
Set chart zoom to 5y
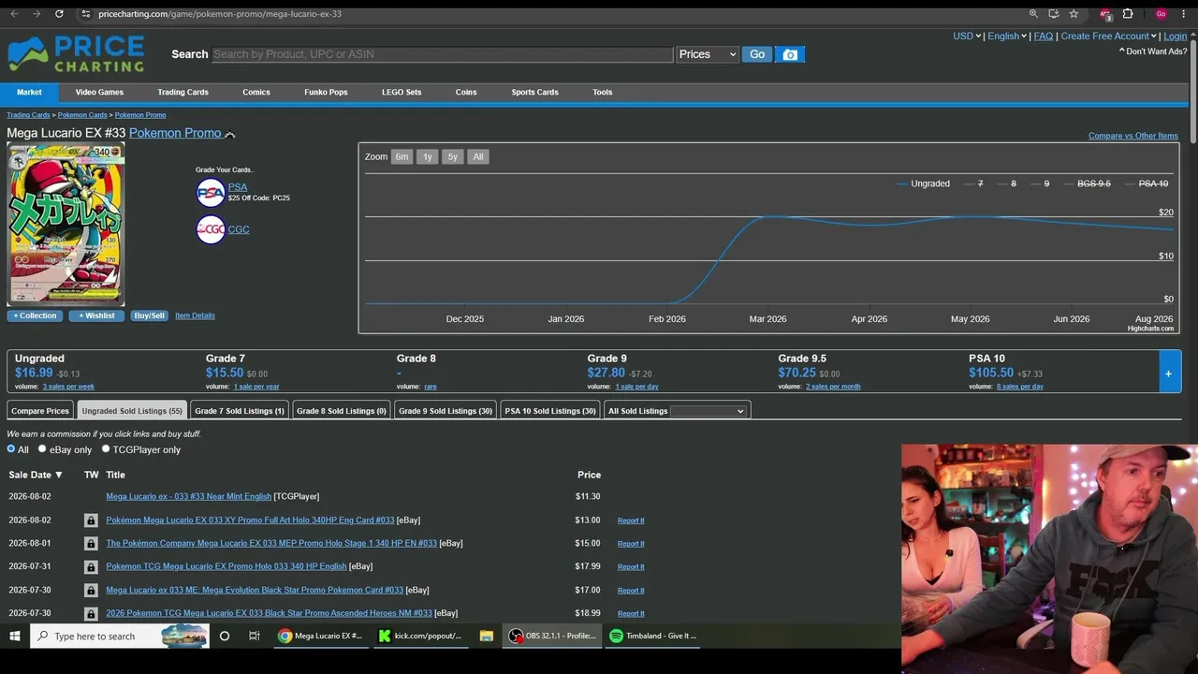[x=452, y=157]
